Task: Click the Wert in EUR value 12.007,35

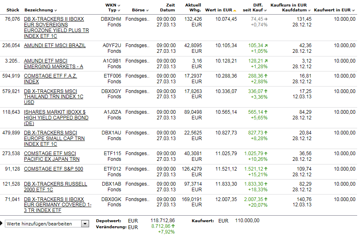Action: (226, 199)
